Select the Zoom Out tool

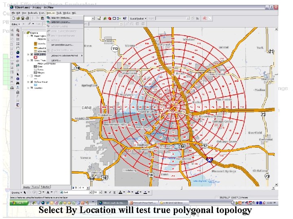18,35
